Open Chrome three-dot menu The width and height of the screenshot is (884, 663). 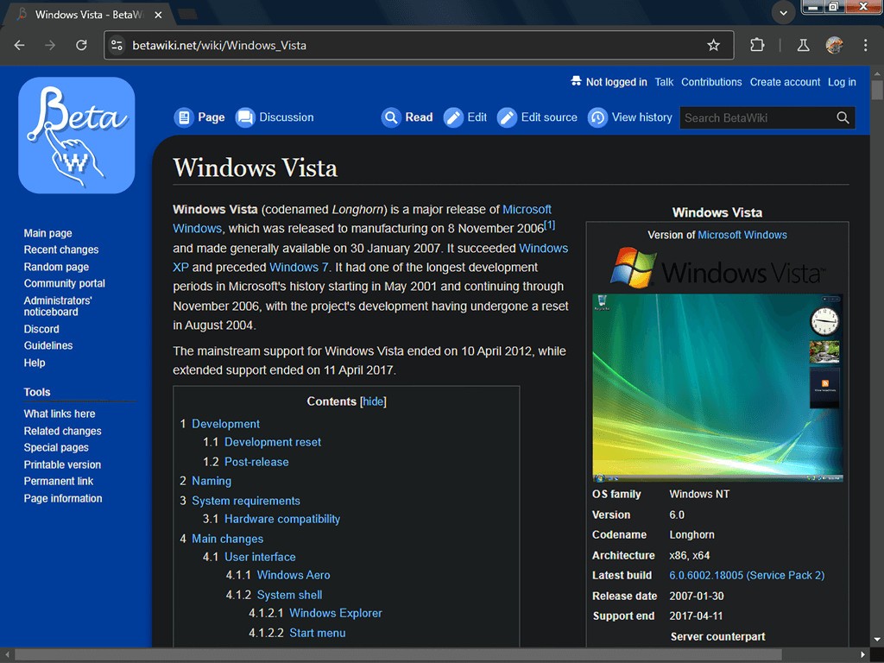[x=865, y=45]
